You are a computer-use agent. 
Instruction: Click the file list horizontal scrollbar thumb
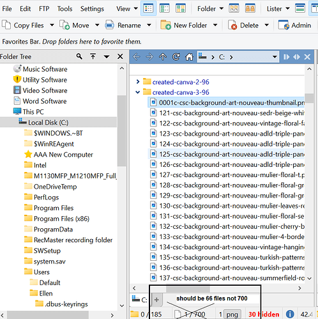pos(188,288)
